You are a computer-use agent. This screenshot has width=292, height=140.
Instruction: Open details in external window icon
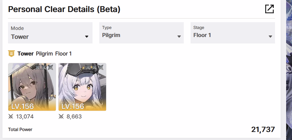click(x=269, y=9)
